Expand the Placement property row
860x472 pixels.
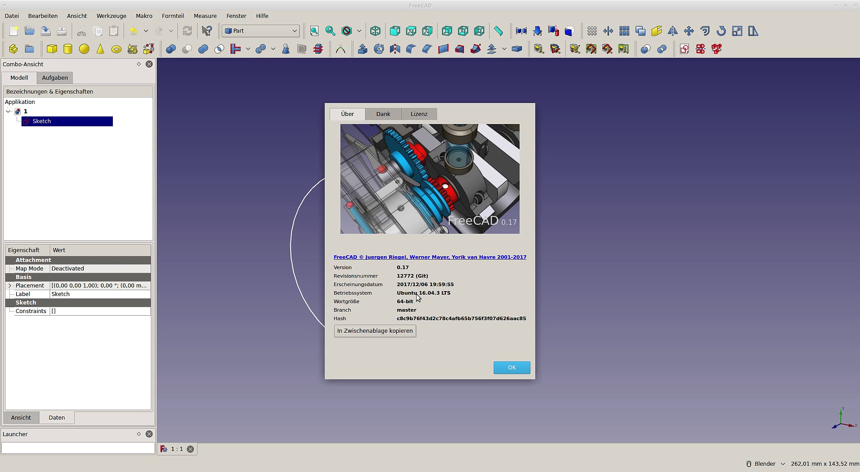(x=10, y=286)
